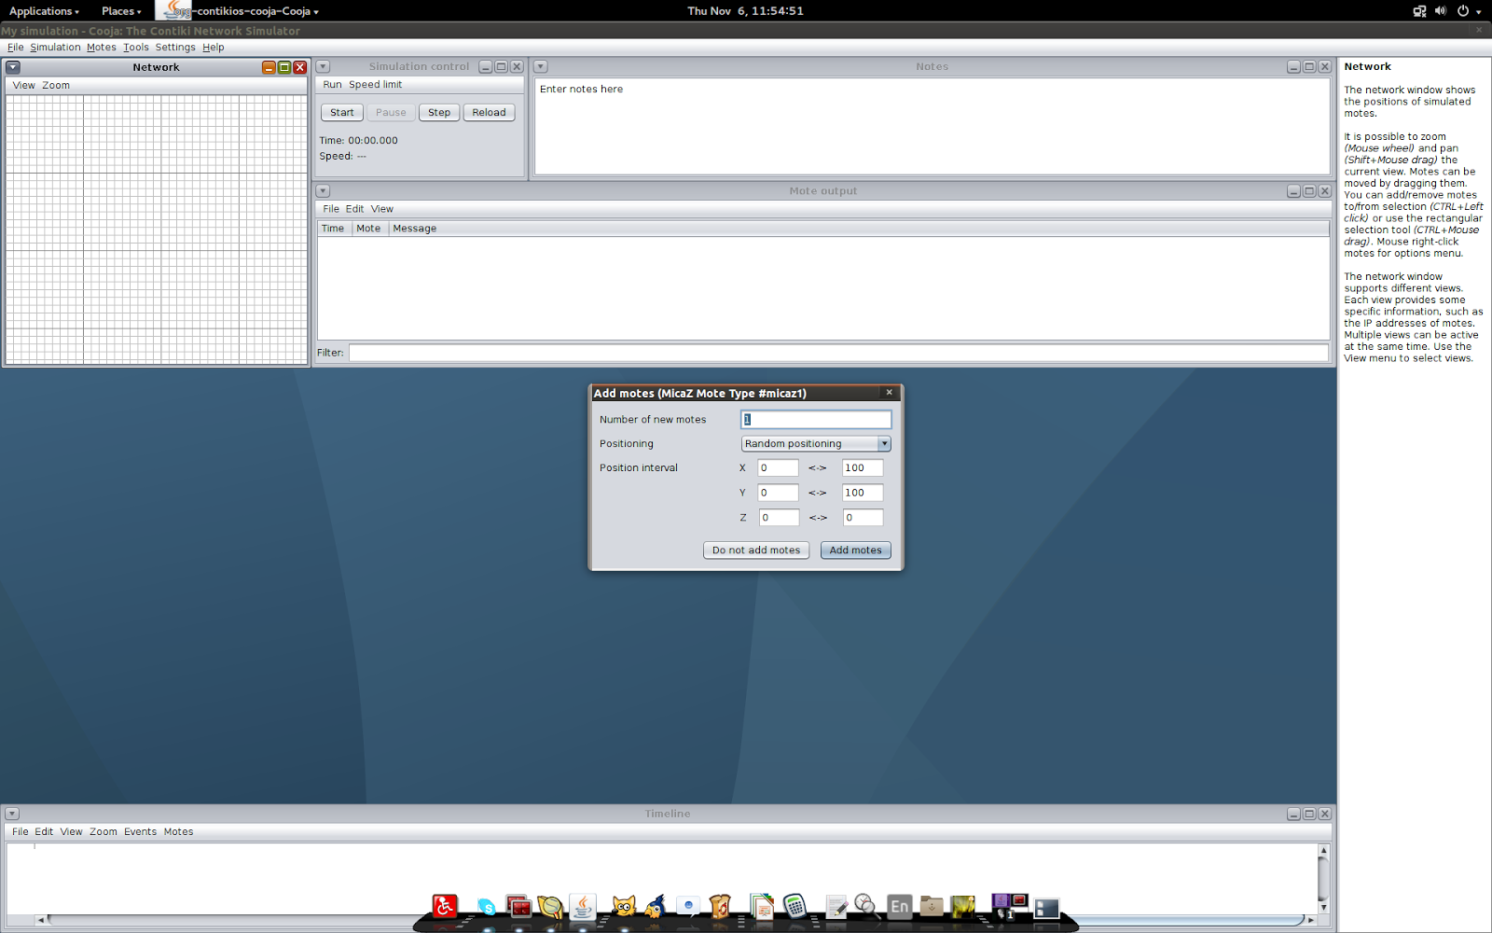1492x933 pixels.
Task: Click Do not add motes button
Action: point(756,550)
